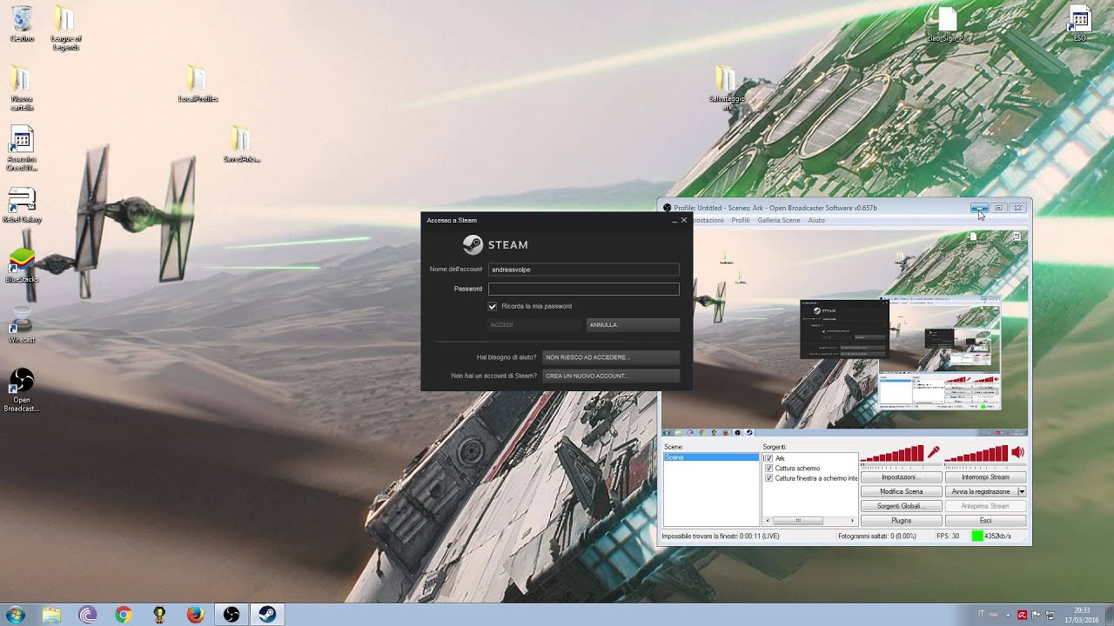Click Avvia la registrazione button
1114x626 pixels.
click(x=980, y=491)
